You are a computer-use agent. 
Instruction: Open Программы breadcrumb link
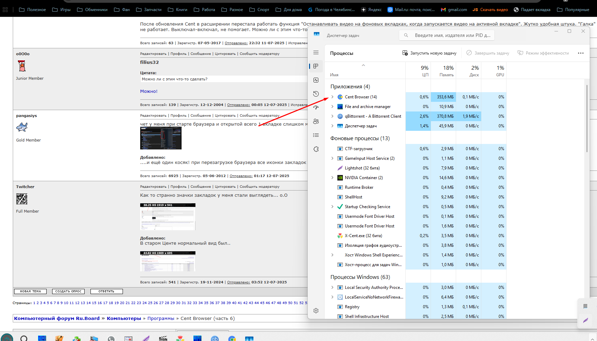coord(161,319)
